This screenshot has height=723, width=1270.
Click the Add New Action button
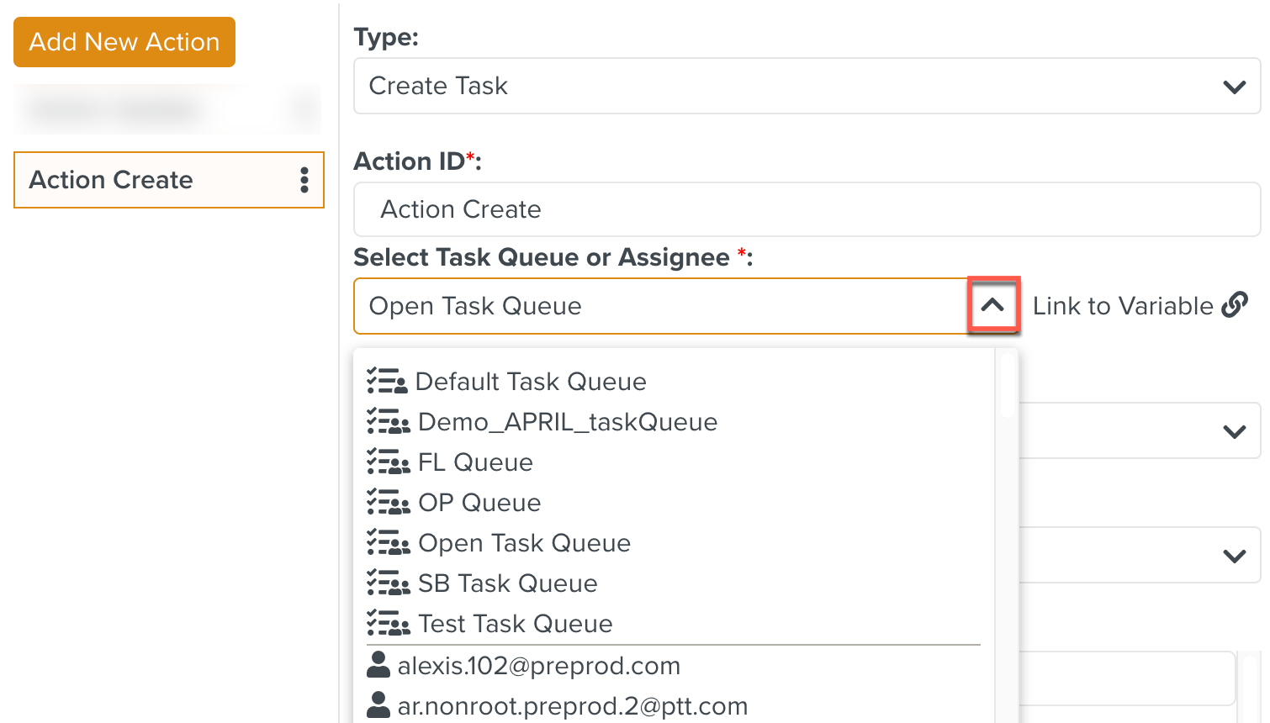pyautogui.click(x=124, y=42)
